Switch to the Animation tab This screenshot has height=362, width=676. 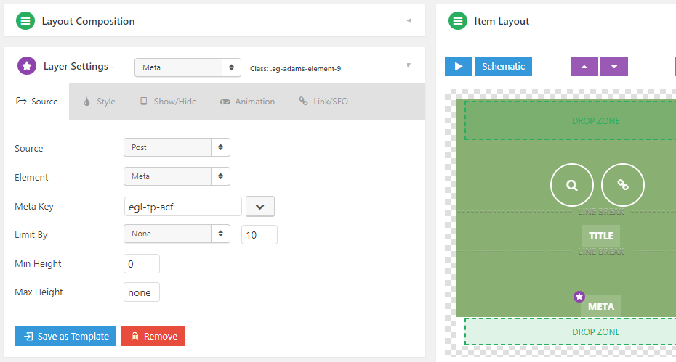pos(247,102)
